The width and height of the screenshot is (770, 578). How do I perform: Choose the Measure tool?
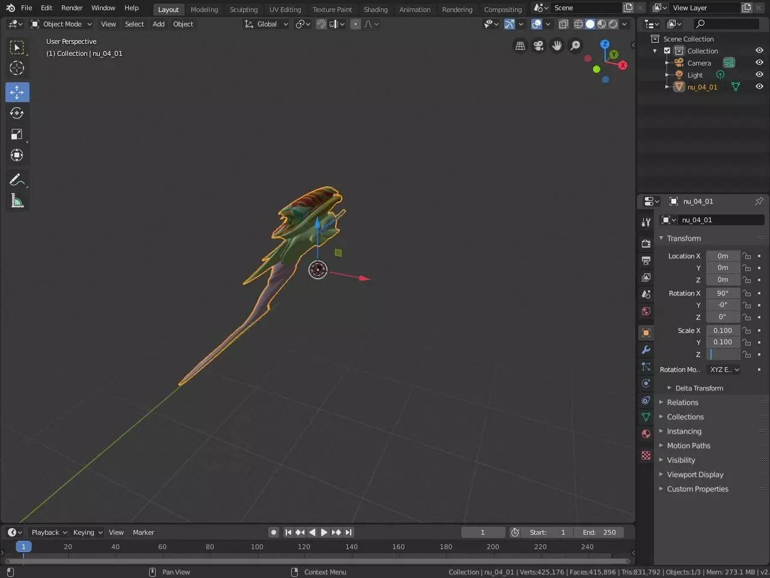click(x=17, y=201)
